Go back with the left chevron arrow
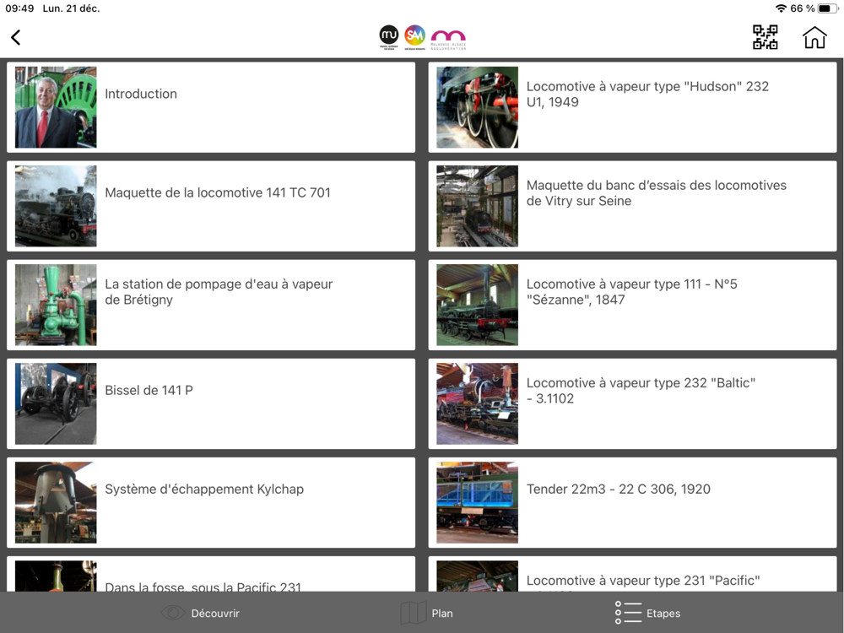 click(15, 37)
